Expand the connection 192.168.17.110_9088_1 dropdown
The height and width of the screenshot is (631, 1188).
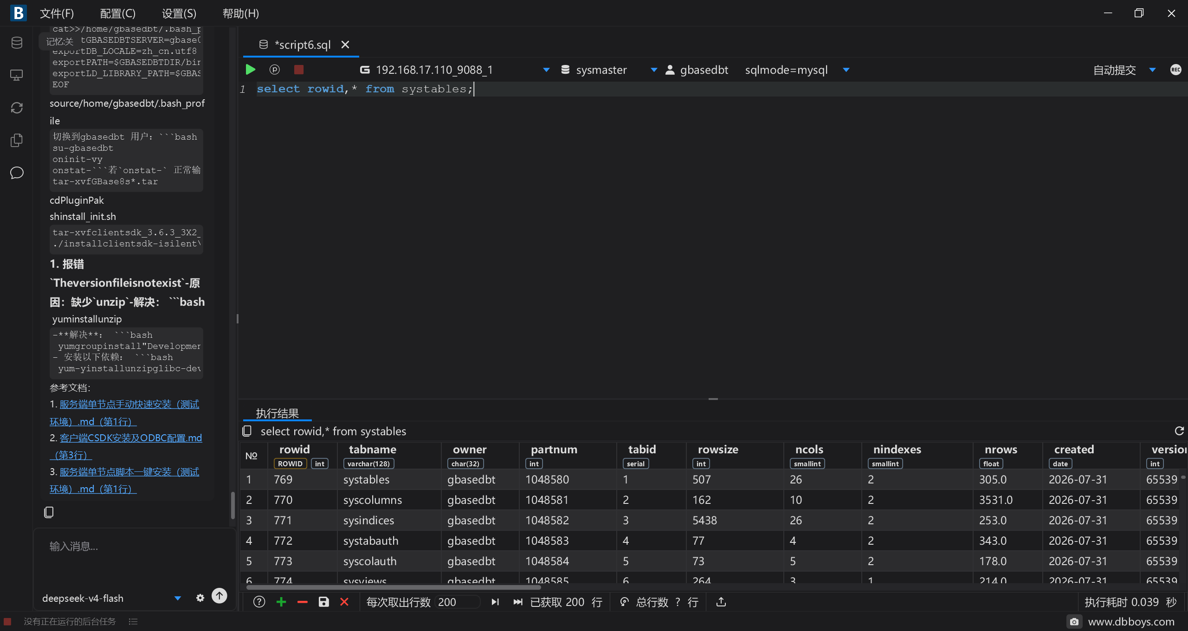(546, 70)
